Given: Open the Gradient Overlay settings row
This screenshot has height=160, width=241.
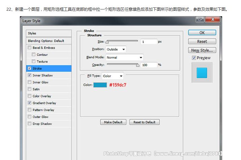Looking at the screenshot, I should click(49, 103).
